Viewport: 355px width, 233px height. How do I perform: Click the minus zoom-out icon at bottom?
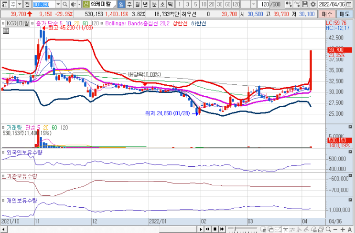click(x=335, y=230)
